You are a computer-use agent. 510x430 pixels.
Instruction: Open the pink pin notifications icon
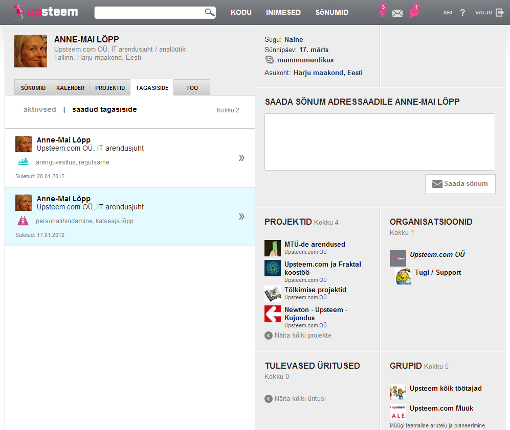(383, 11)
